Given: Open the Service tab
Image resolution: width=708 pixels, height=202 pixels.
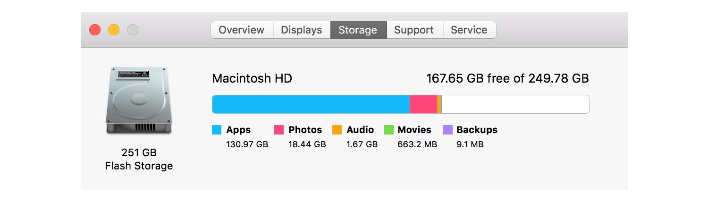Looking at the screenshot, I should point(469,30).
